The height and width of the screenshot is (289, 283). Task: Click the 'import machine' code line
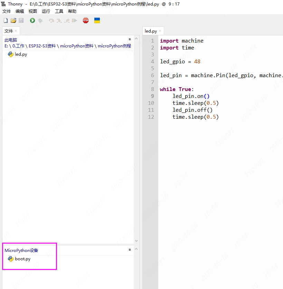[182, 41]
